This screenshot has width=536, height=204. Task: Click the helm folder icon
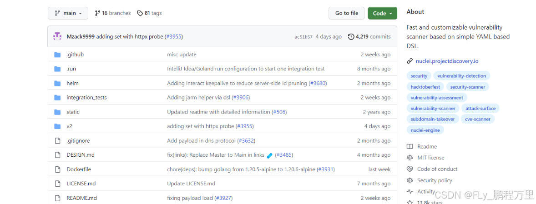tap(57, 83)
